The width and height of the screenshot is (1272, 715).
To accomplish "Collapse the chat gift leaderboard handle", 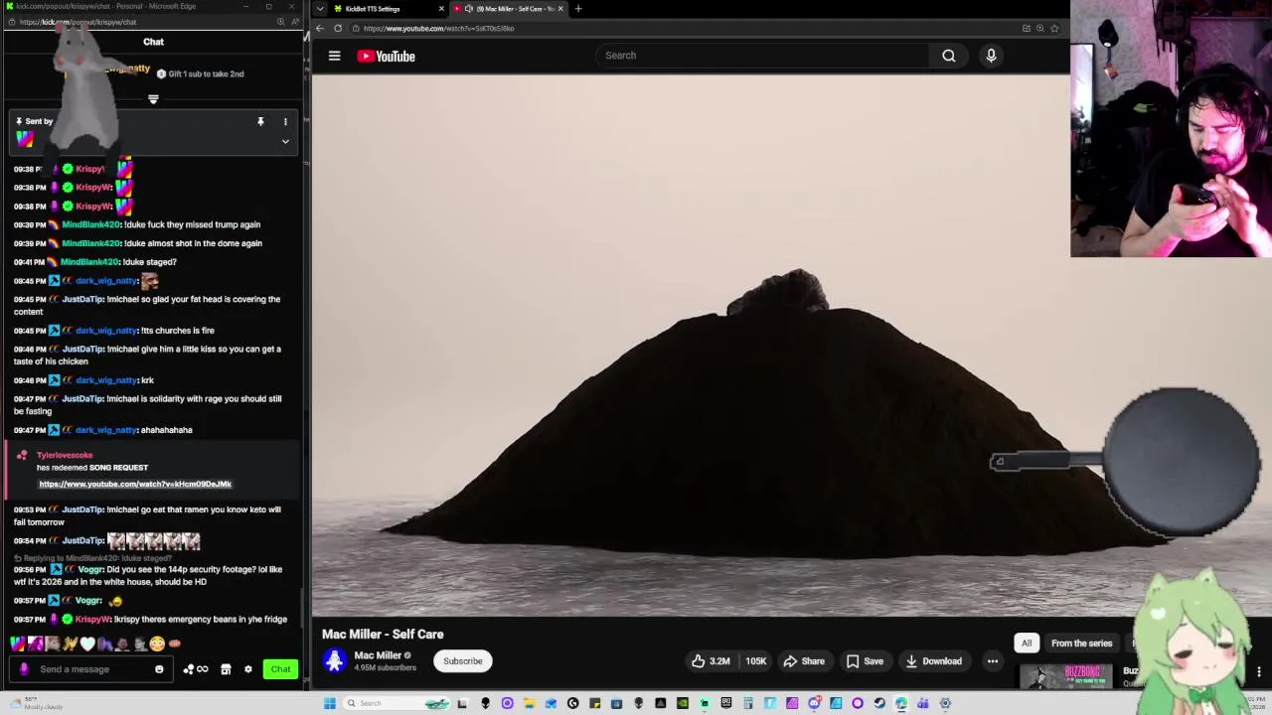I will (153, 99).
